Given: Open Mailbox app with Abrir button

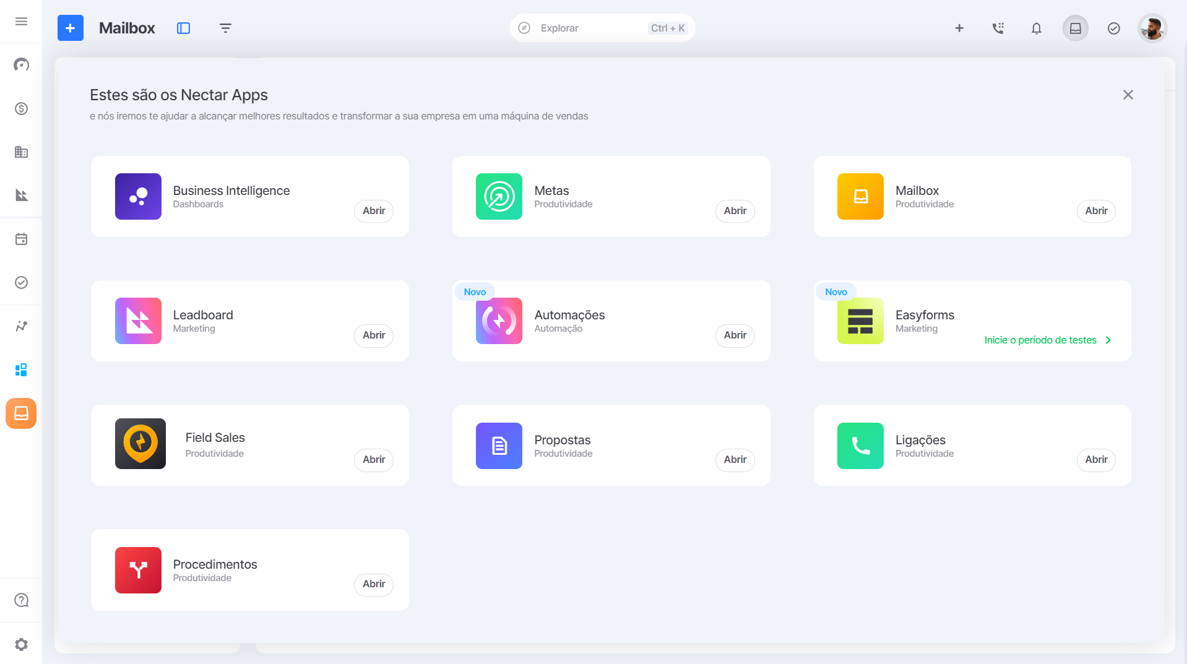Looking at the screenshot, I should (1096, 211).
